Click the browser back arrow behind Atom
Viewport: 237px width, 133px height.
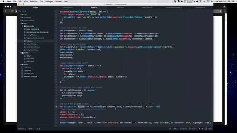pyautogui.click(x=6, y=11)
